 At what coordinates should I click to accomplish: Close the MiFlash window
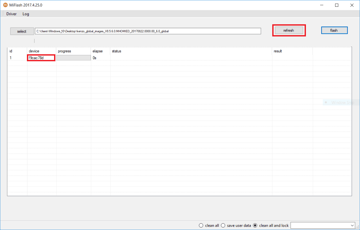click(x=352, y=5)
